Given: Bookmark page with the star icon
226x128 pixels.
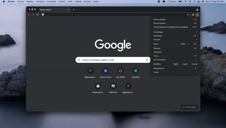Looking at the screenshot, I should point(188,15).
